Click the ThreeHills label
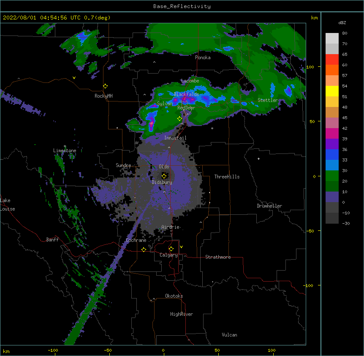The width and height of the screenshot is (364, 356). click(227, 177)
